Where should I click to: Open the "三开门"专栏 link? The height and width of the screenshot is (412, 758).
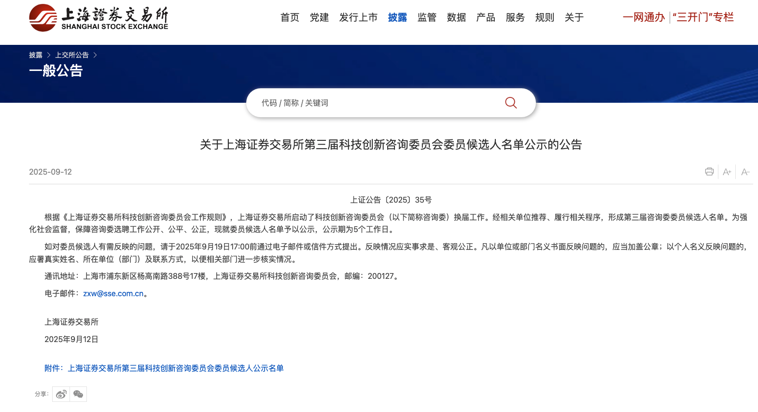coord(703,17)
